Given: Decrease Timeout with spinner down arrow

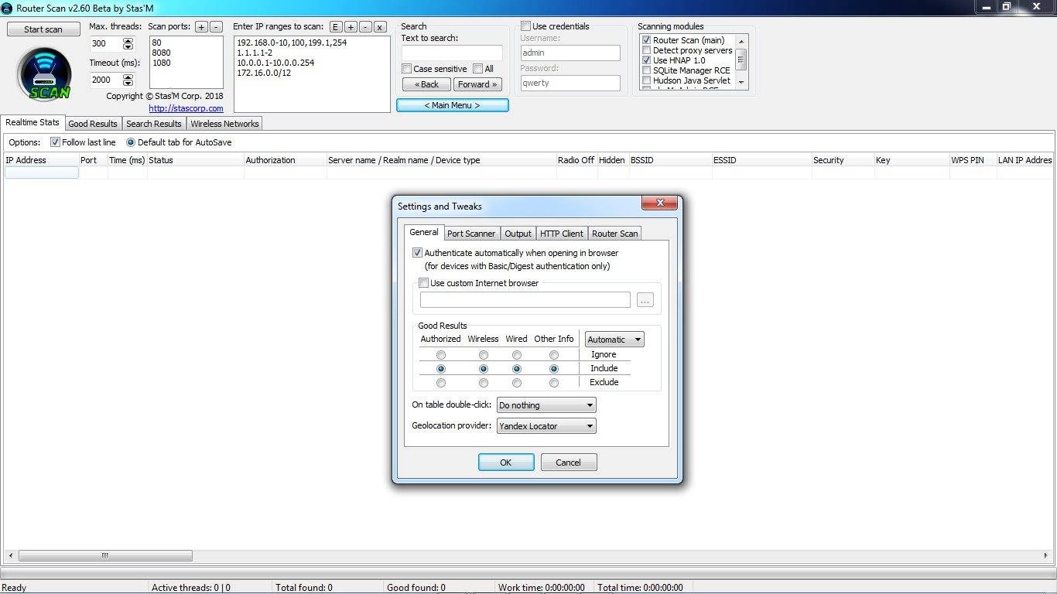Looking at the screenshot, I should click(x=128, y=83).
